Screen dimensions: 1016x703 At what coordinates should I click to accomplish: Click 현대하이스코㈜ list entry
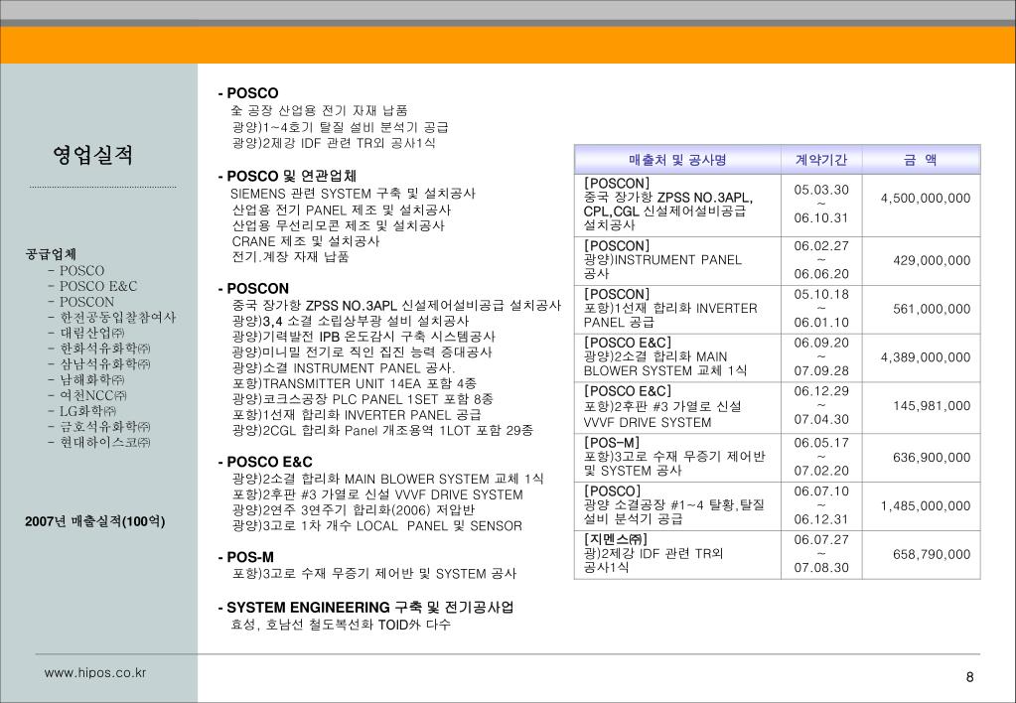coord(105,443)
